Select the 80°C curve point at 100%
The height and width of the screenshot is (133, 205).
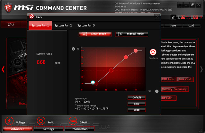[x=135, y=51]
